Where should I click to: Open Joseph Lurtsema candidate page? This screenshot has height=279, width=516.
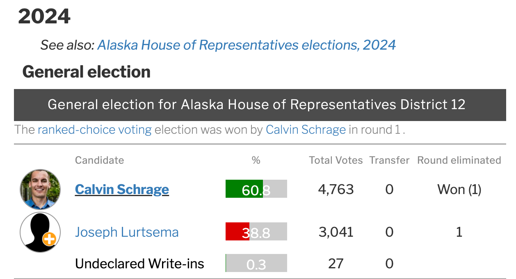127,232
